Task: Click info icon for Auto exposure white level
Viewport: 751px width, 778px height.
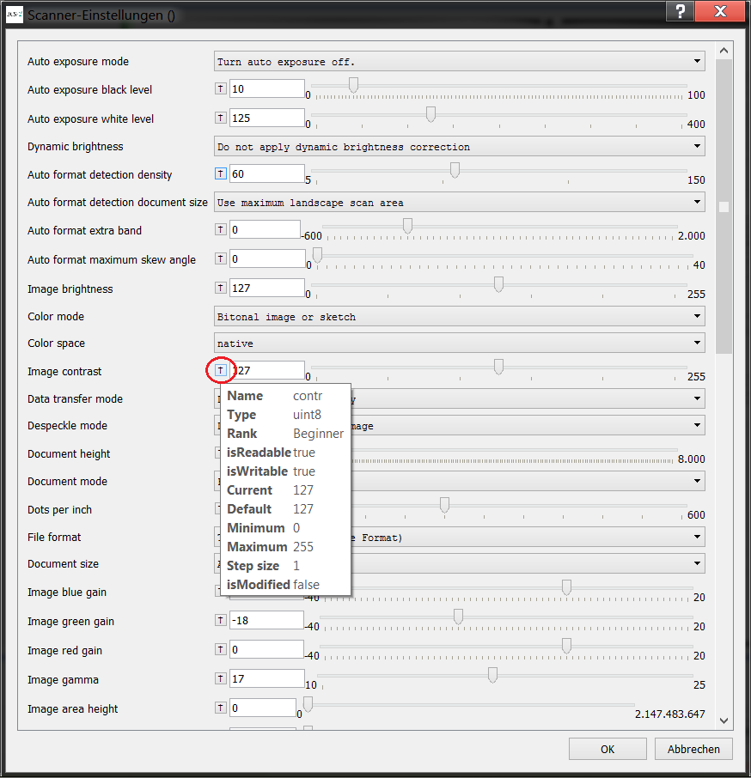Action: [220, 118]
